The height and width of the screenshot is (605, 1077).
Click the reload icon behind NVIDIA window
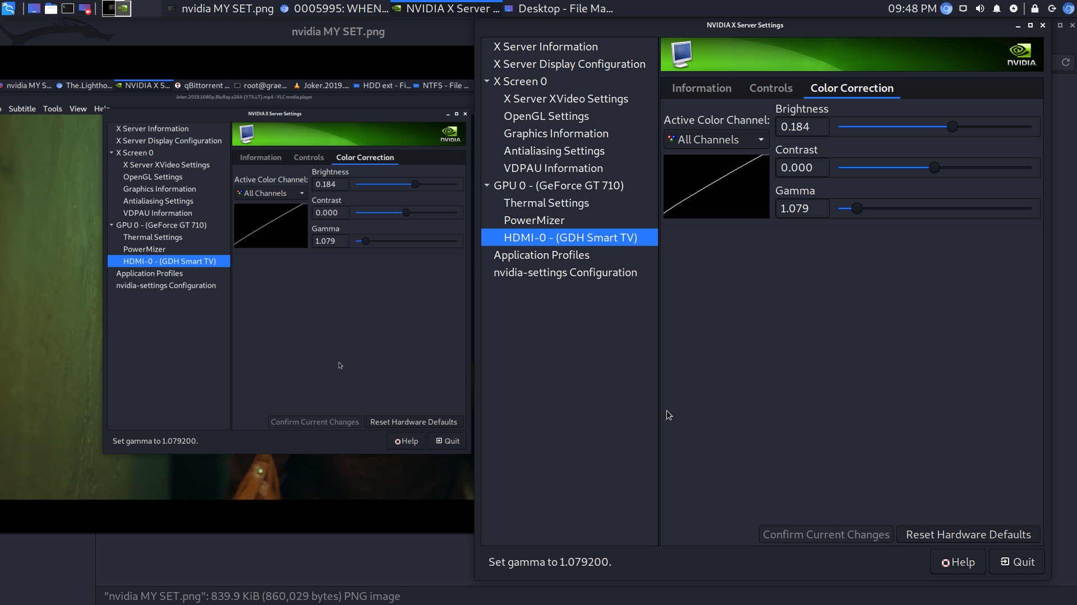click(1065, 62)
